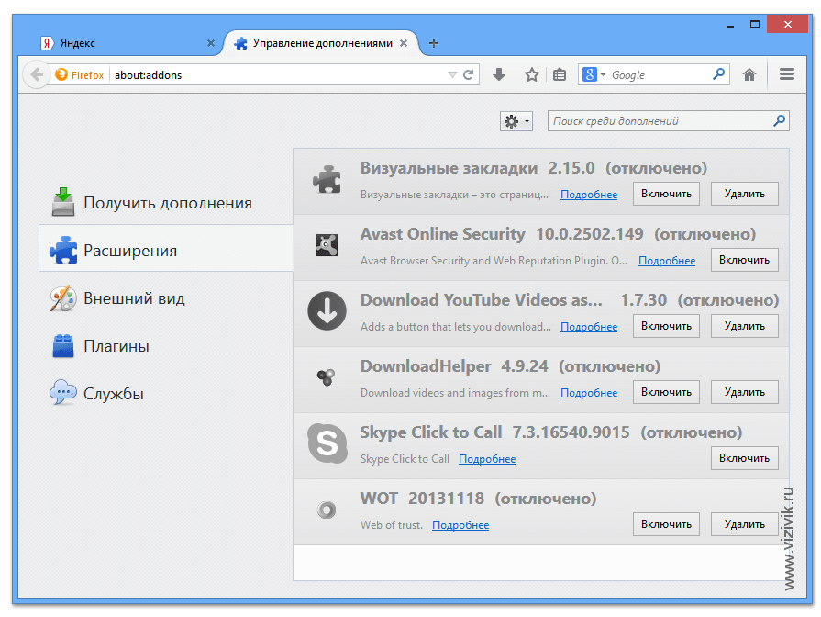Open Подробнее link for Avast Online Security
This screenshot has width=821, height=617.
pos(667,261)
